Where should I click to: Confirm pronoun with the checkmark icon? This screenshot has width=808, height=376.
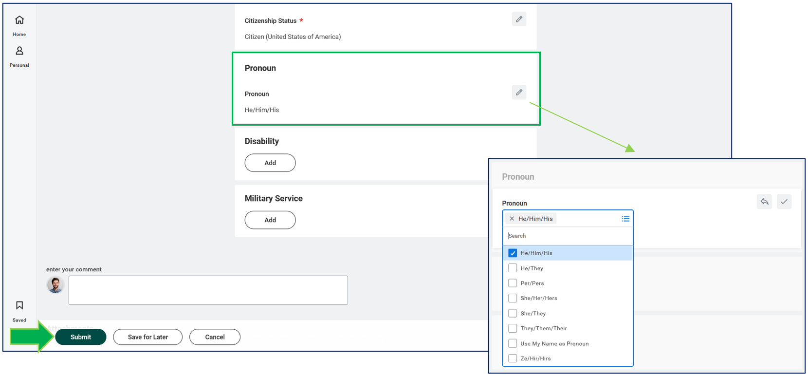tap(784, 202)
